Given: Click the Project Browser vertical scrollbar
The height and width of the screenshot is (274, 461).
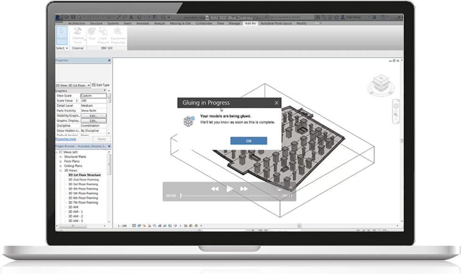Looking at the screenshot, I should tap(109, 165).
